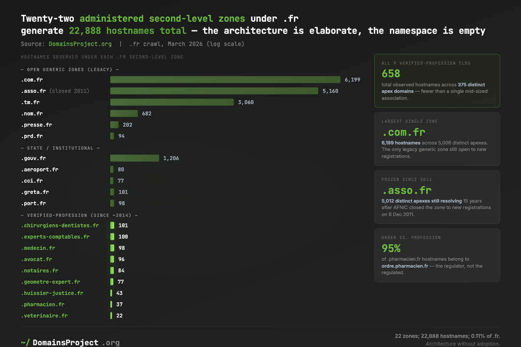Click the .huissier-justice.fr zone label
Viewport: 521px width, 347px height.
click(52, 293)
